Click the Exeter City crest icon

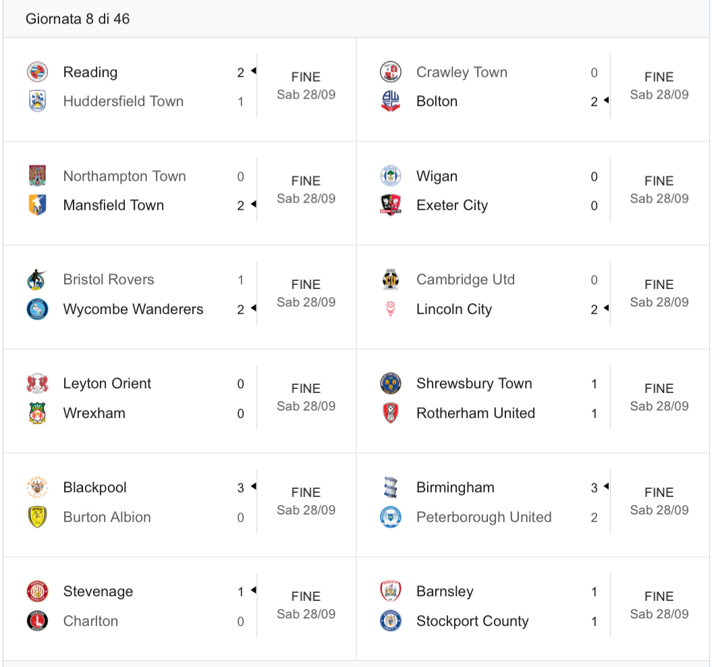391,205
